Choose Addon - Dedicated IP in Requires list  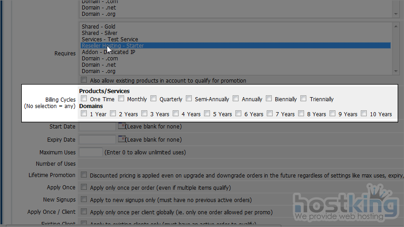[x=108, y=52]
